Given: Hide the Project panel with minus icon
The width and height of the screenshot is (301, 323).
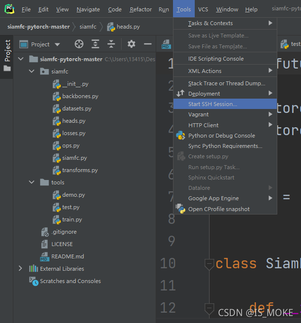Looking at the screenshot, I should click(148, 44).
